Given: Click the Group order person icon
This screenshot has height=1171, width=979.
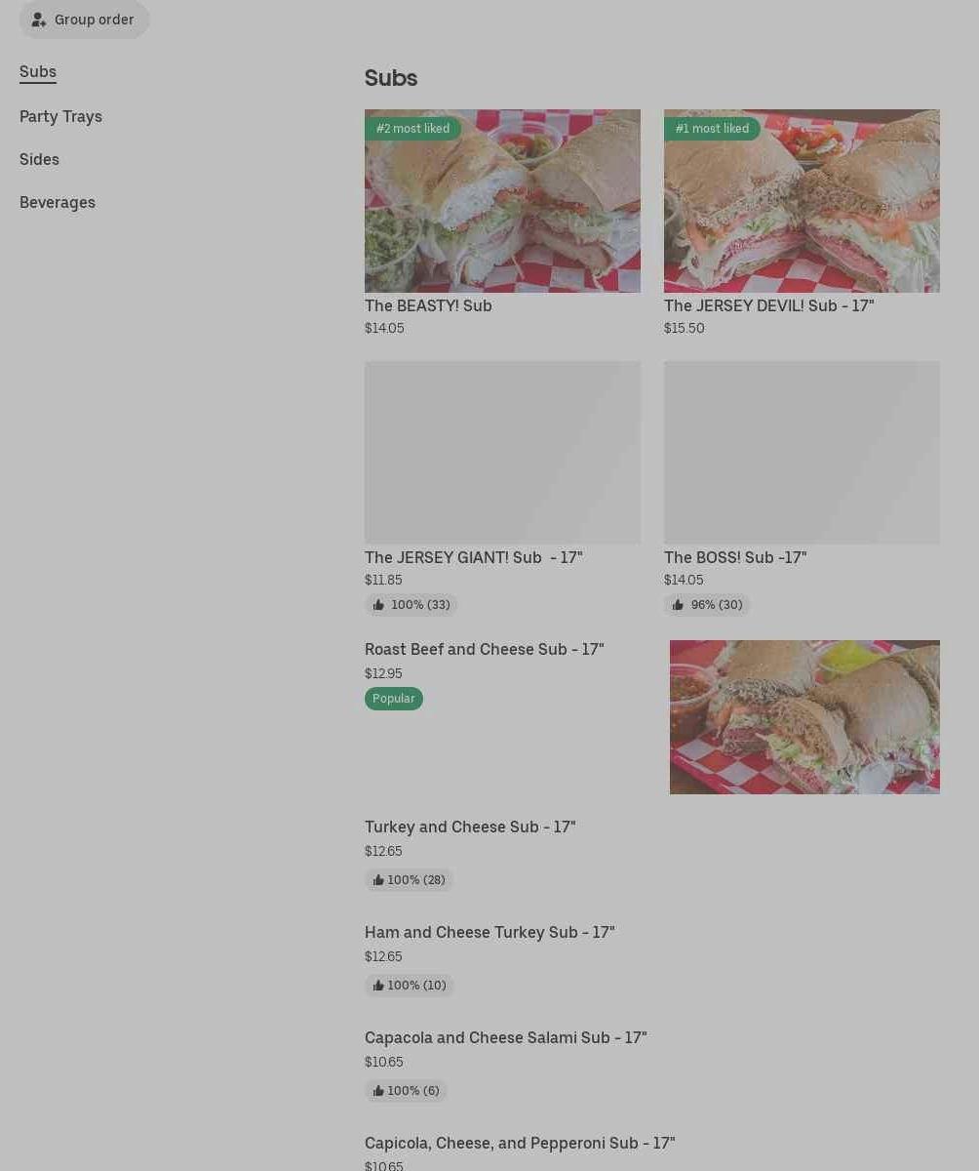Looking at the screenshot, I should point(39,20).
